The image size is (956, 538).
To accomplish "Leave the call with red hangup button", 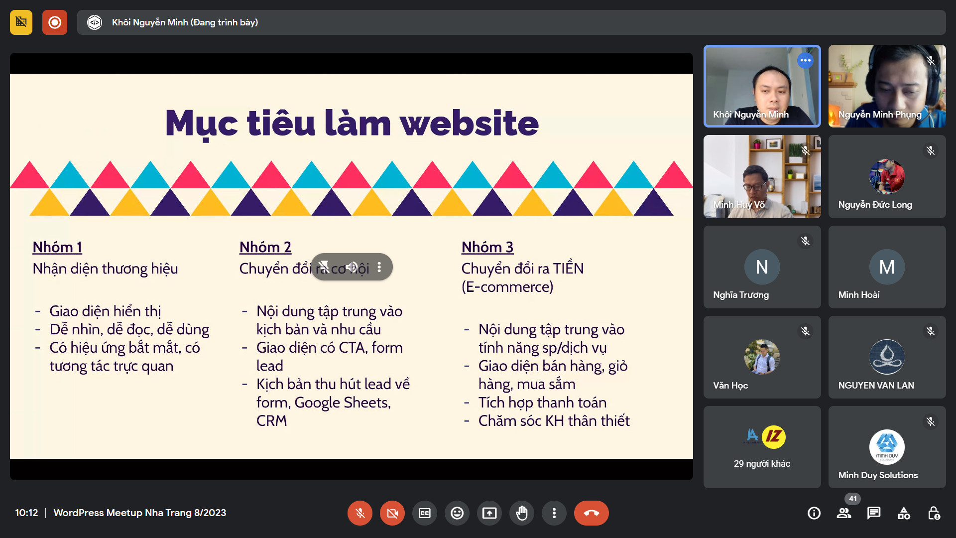I will coord(592,513).
